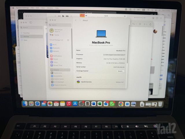Open System Settings menu in menu bar
This screenshot has height=139, width=185.
coord(23,8)
